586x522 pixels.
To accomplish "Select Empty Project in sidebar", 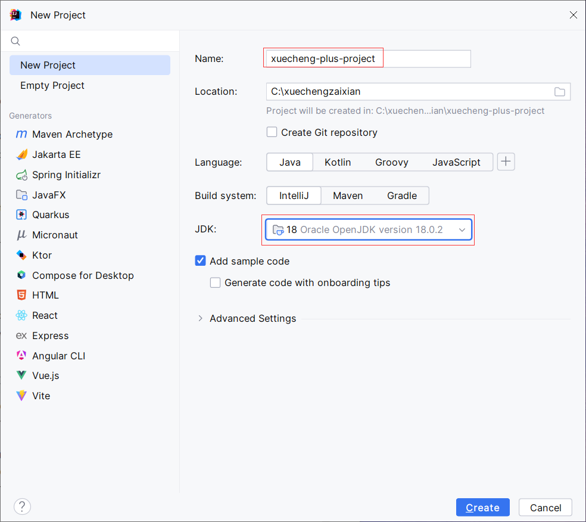I will [x=90, y=85].
